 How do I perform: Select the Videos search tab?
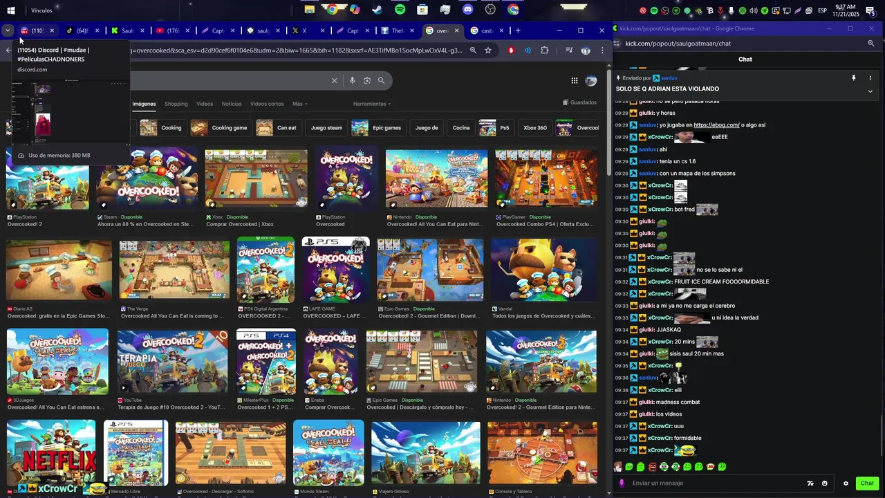pos(205,104)
